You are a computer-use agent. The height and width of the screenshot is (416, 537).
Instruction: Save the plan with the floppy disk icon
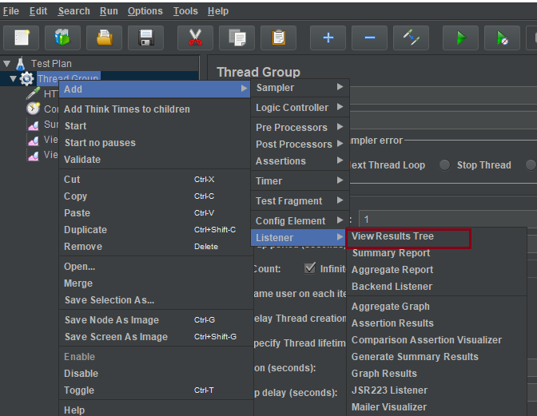(146, 38)
